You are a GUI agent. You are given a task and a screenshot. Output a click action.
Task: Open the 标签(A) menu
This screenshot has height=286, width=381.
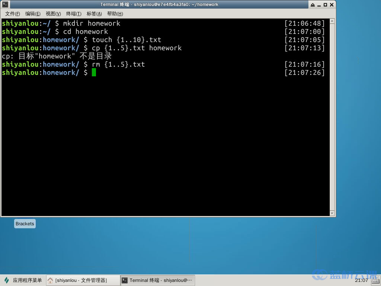pos(94,14)
